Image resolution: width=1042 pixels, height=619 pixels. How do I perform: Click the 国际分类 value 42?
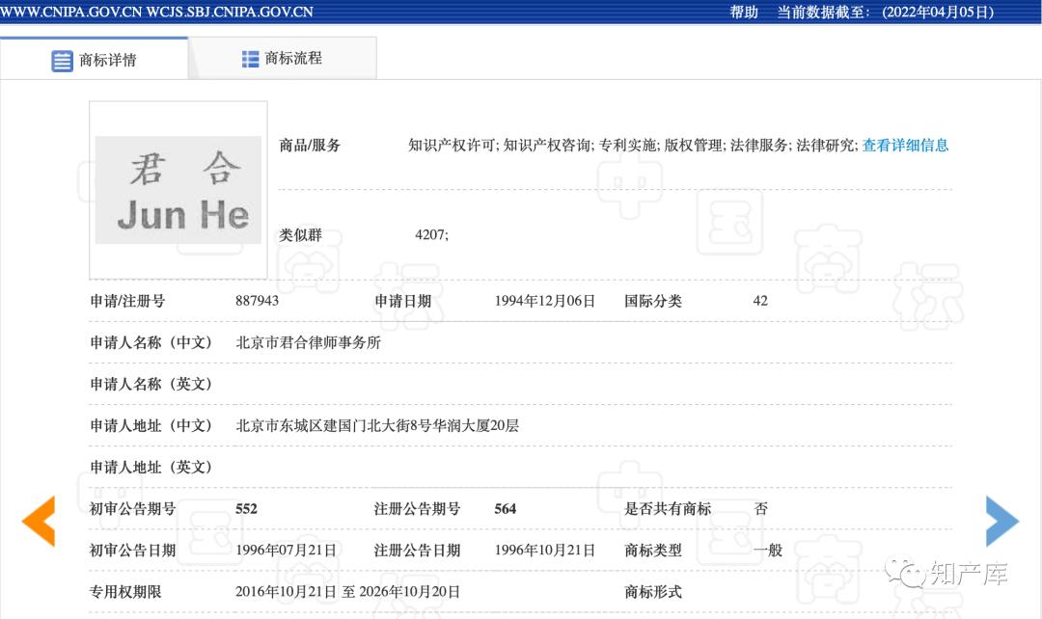pos(760,300)
